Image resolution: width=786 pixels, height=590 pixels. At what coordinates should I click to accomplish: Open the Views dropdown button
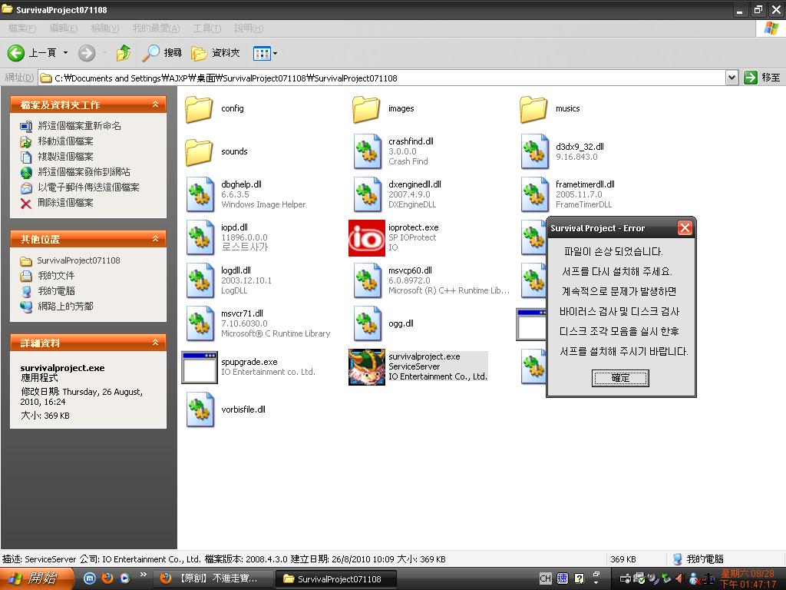point(265,53)
